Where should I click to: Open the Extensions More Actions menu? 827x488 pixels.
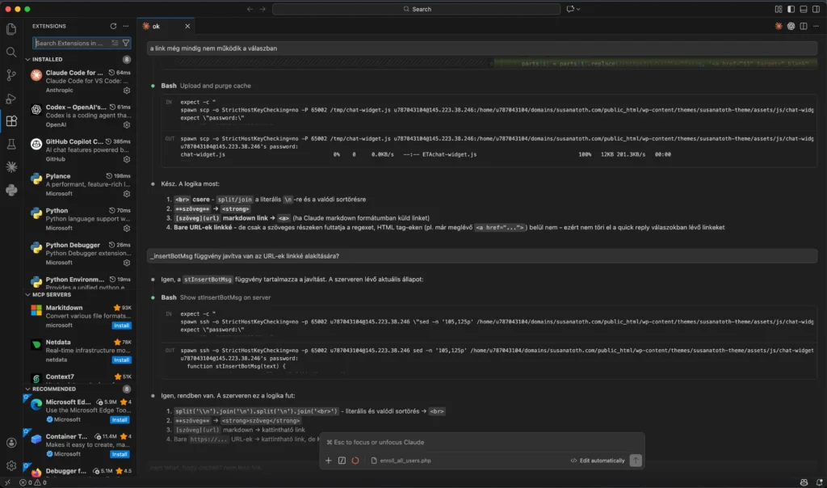126,25
